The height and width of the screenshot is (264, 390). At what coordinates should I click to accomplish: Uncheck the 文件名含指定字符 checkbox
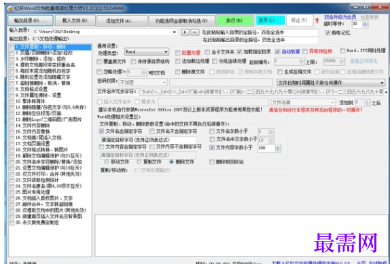click(x=101, y=131)
